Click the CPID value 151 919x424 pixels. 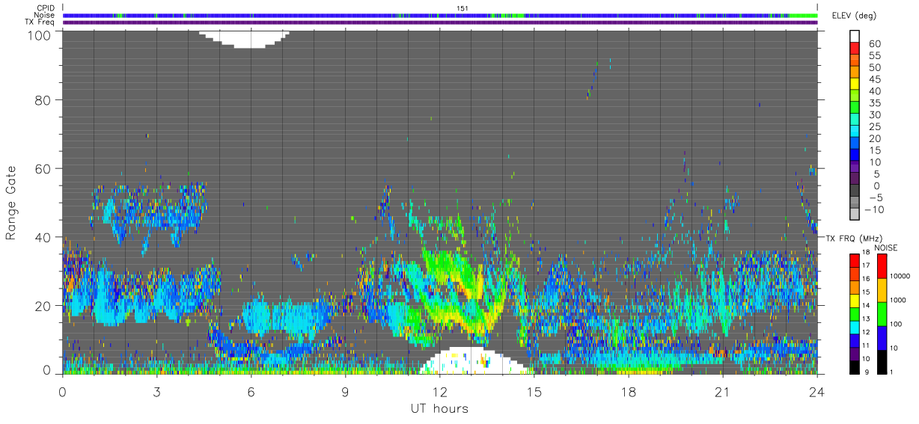462,8
